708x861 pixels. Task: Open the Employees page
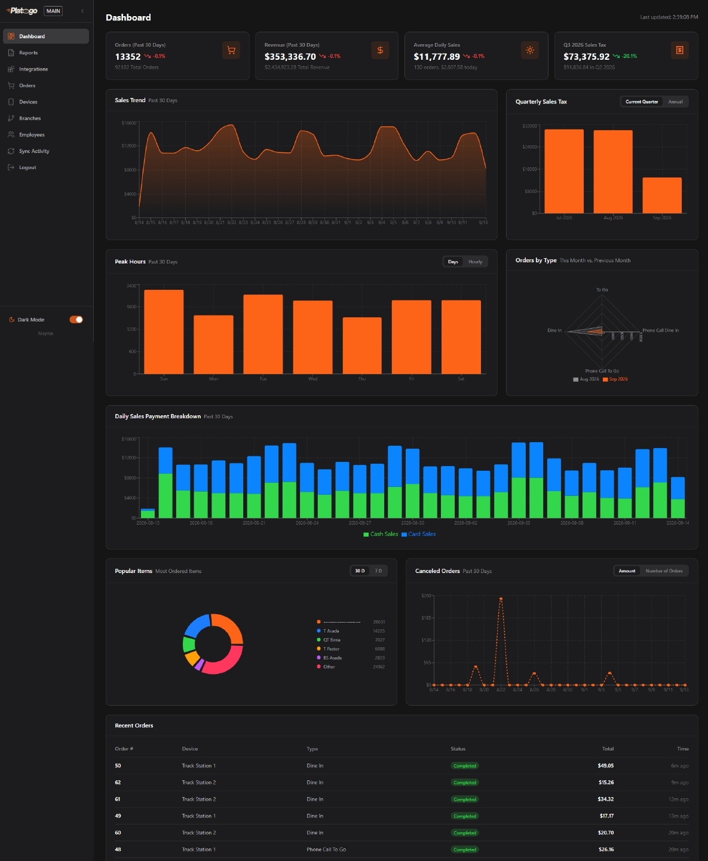click(x=45, y=135)
